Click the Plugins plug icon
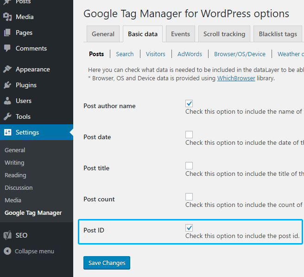The width and height of the screenshot is (304, 277). click(7, 85)
